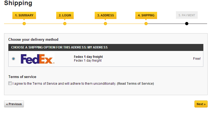Select the 4. Shipping step label
Viewport: 209px width, 119px height.
click(146, 15)
